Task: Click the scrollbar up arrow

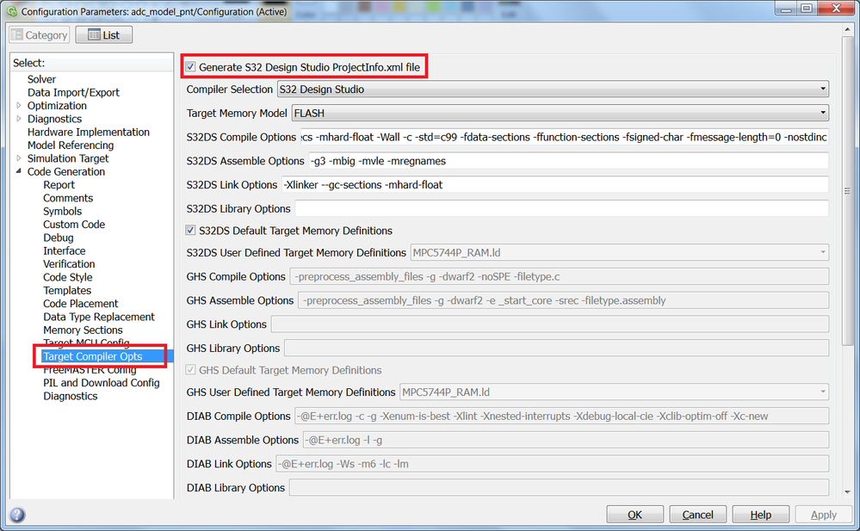Action: pyautogui.click(x=847, y=28)
